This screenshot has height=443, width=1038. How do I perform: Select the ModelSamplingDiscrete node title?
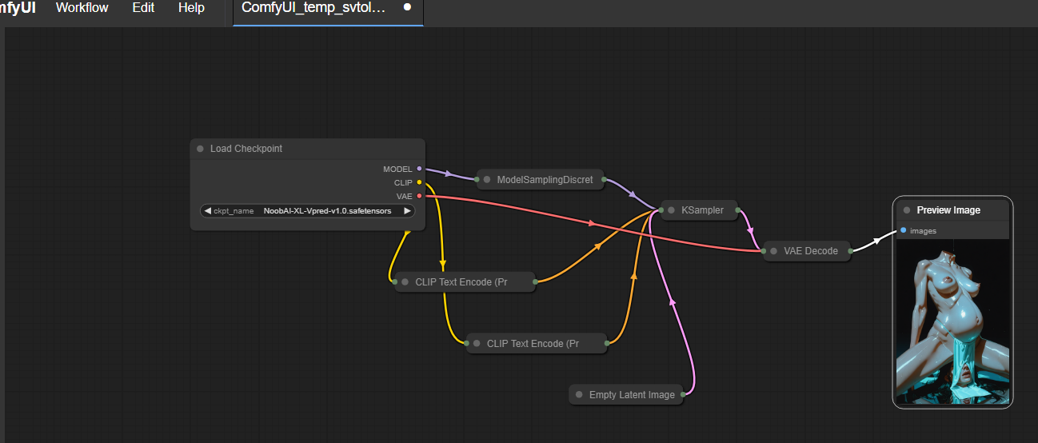pos(545,180)
